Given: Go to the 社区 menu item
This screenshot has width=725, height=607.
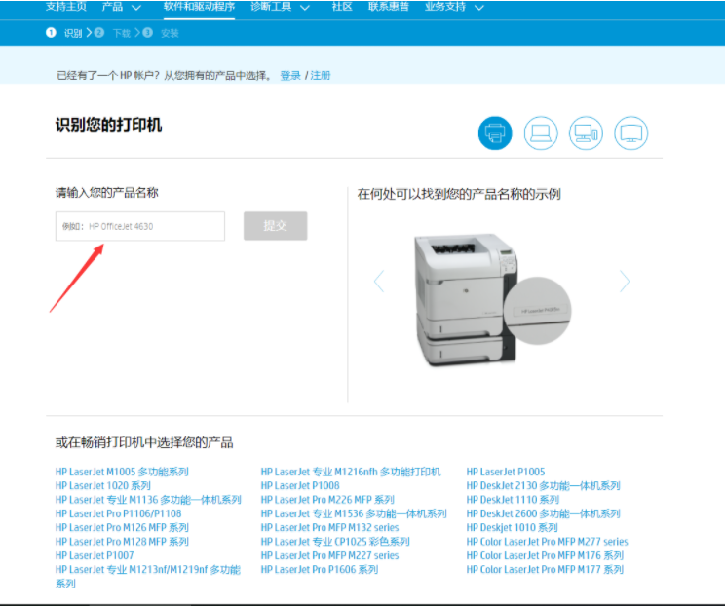Looking at the screenshot, I should (342, 7).
